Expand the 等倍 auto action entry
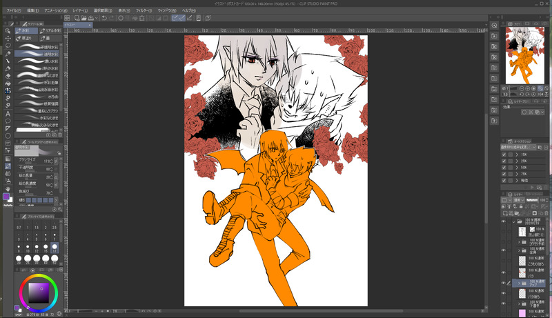The width and height of the screenshot is (552, 318). (x=517, y=180)
